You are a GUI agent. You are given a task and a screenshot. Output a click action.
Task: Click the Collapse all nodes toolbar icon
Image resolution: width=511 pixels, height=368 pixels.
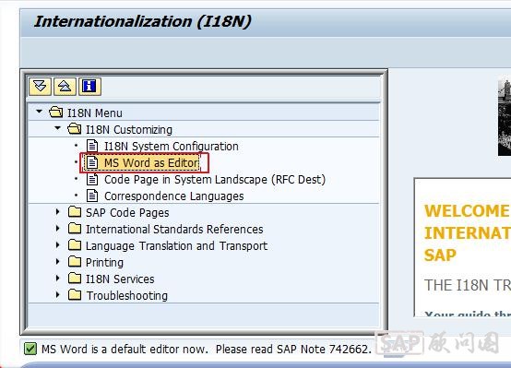coord(65,87)
